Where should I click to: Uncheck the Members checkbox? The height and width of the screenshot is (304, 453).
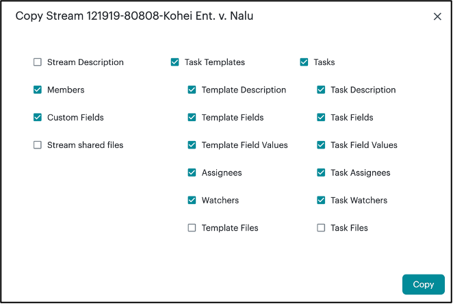coord(38,90)
